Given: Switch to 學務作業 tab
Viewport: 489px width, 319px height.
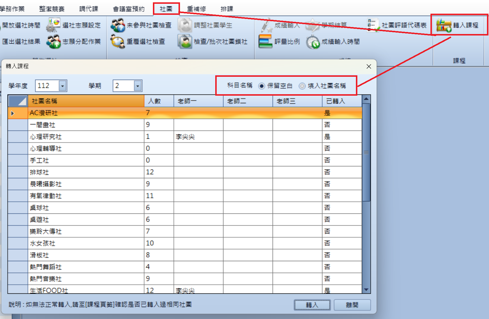Looking at the screenshot, I should (12, 9).
